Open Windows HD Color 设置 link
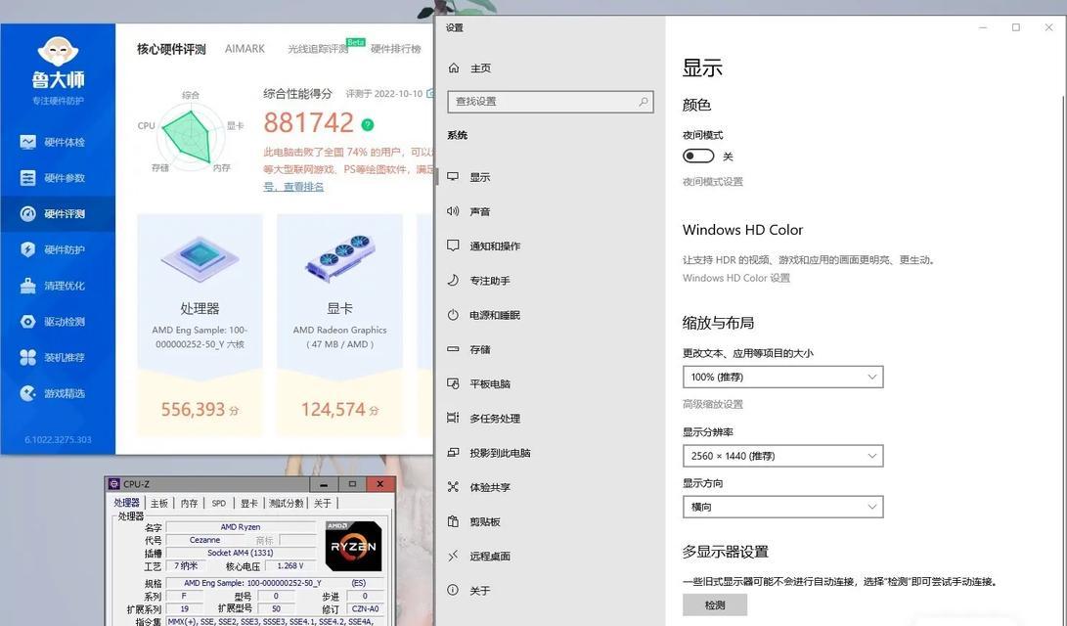Viewport: 1067px width, 626px height. pyautogui.click(x=736, y=278)
